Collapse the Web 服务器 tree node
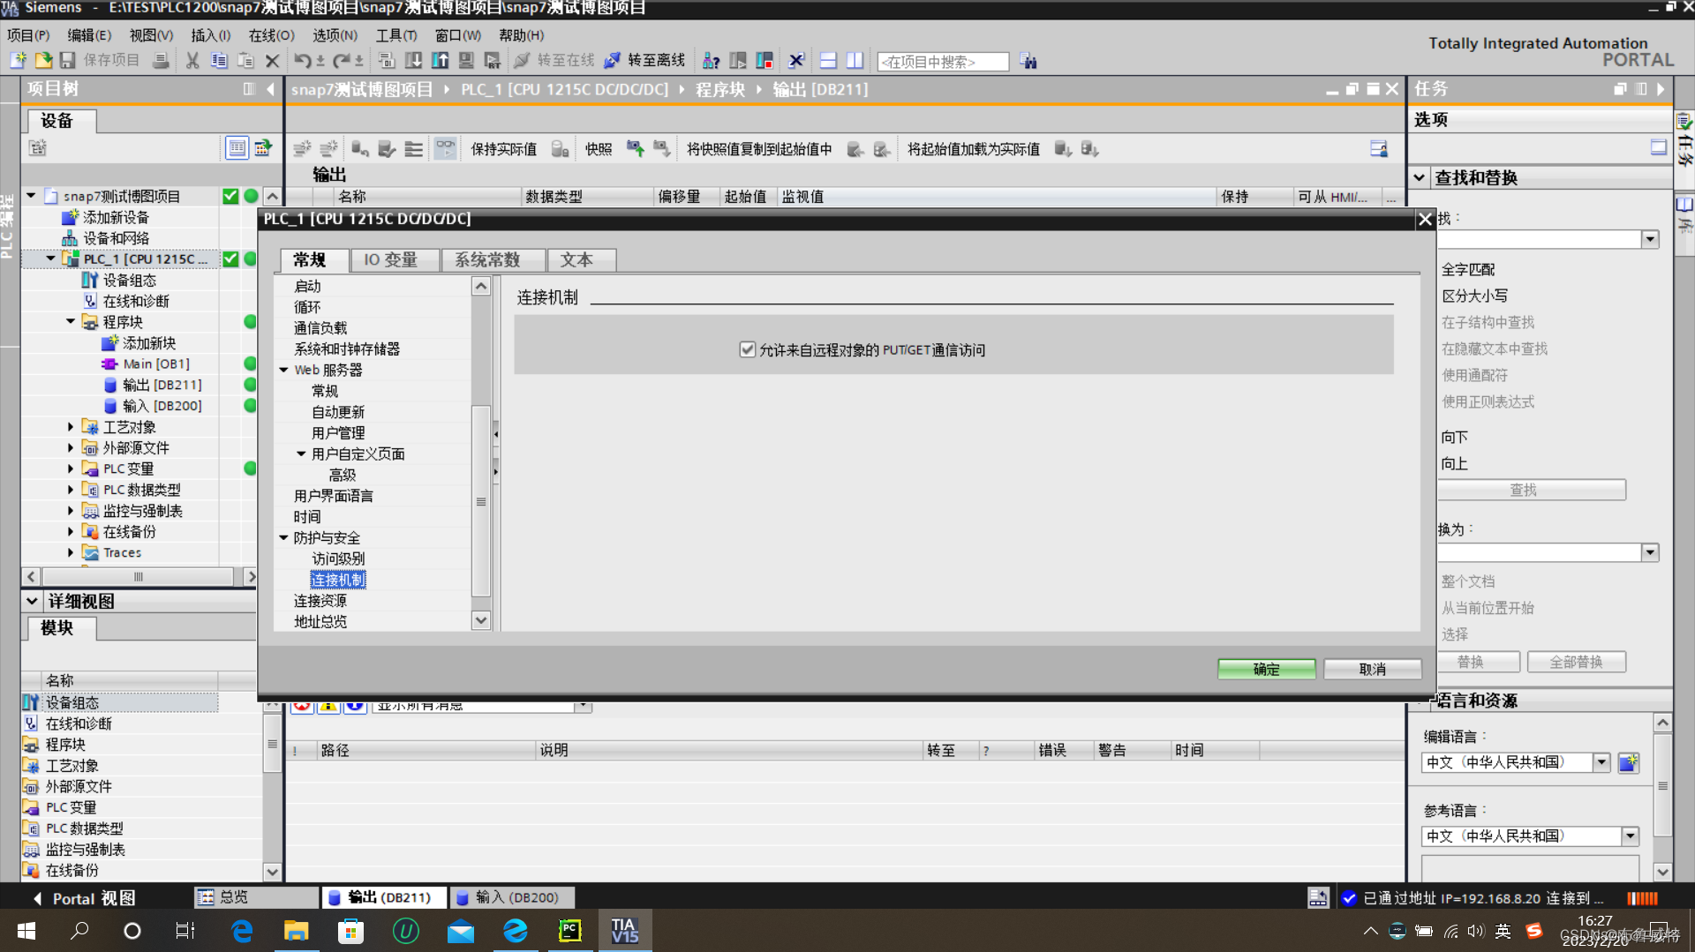This screenshot has width=1695, height=952. point(283,370)
